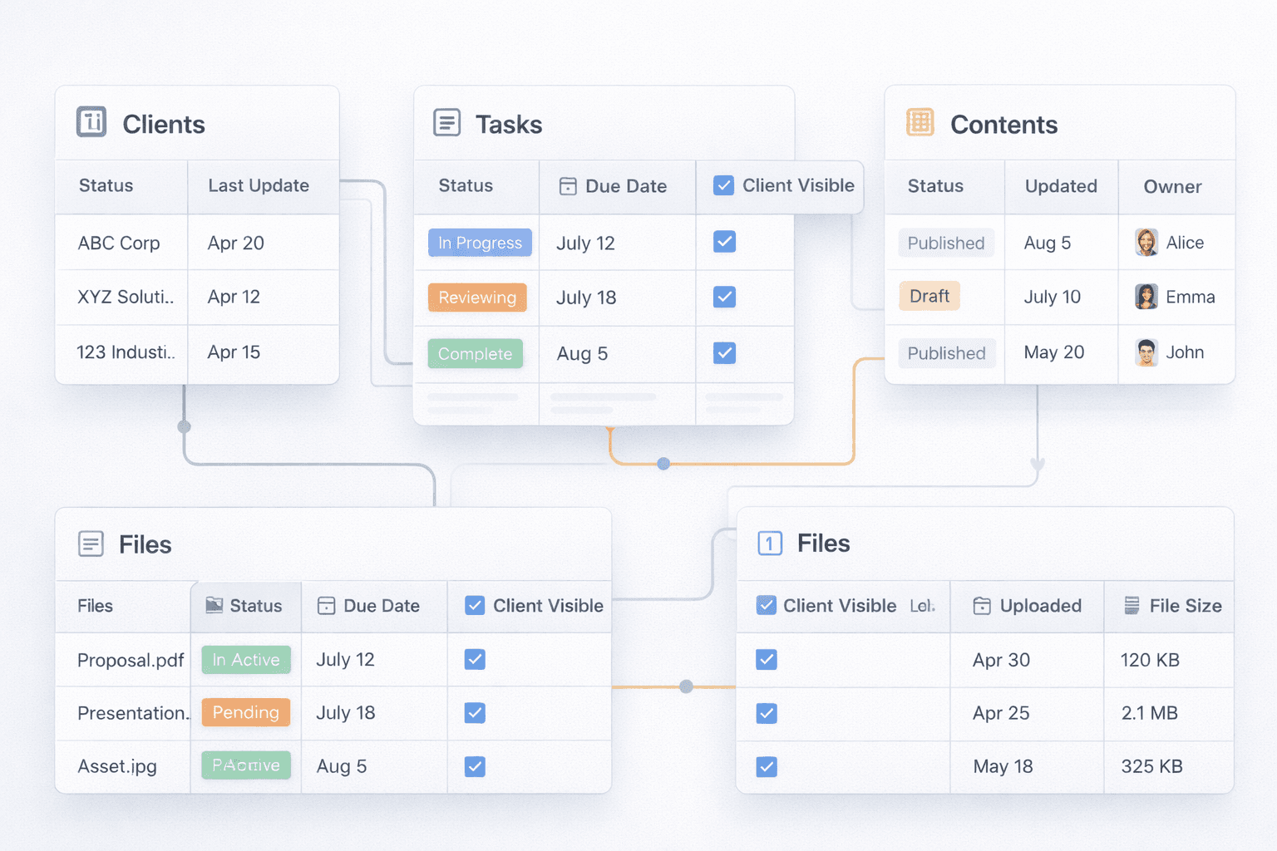Click the folder icon in the Files Status header
This screenshot has width=1277, height=851.
[x=213, y=606]
